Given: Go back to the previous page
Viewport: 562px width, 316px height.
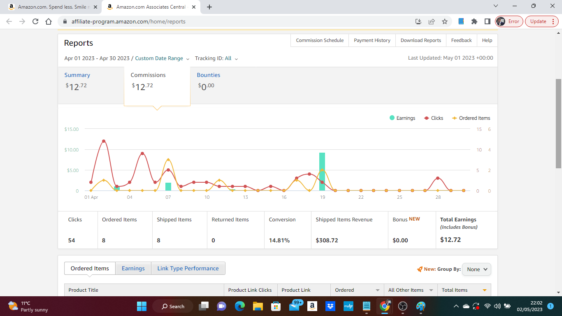Looking at the screenshot, I should pyautogui.click(x=9, y=21).
